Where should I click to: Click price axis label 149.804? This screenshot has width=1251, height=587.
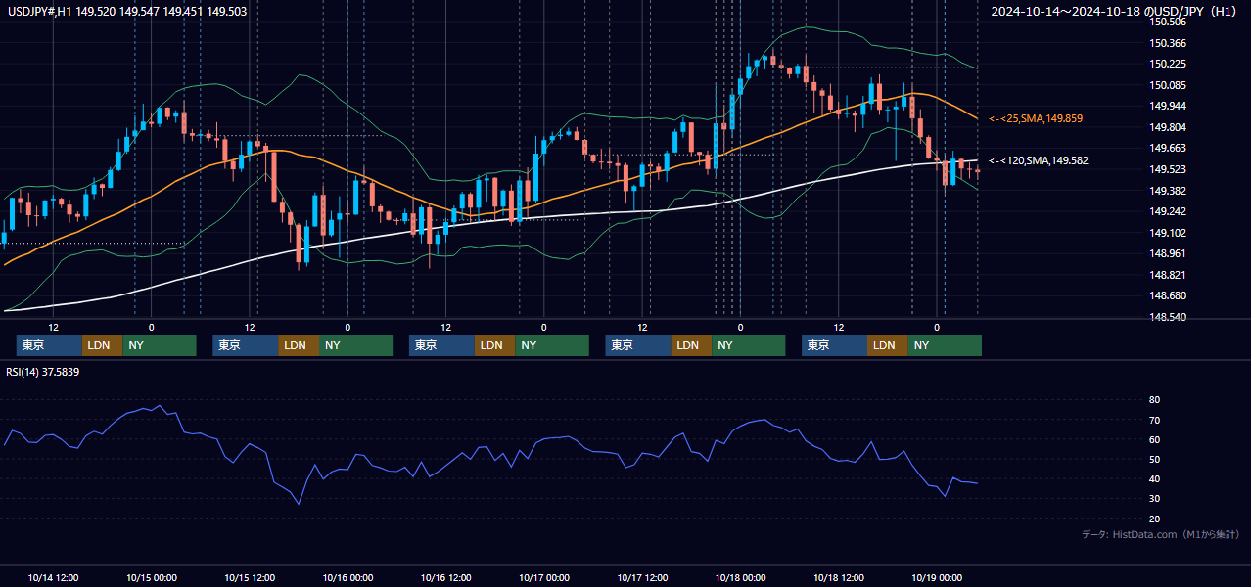click(x=1168, y=127)
